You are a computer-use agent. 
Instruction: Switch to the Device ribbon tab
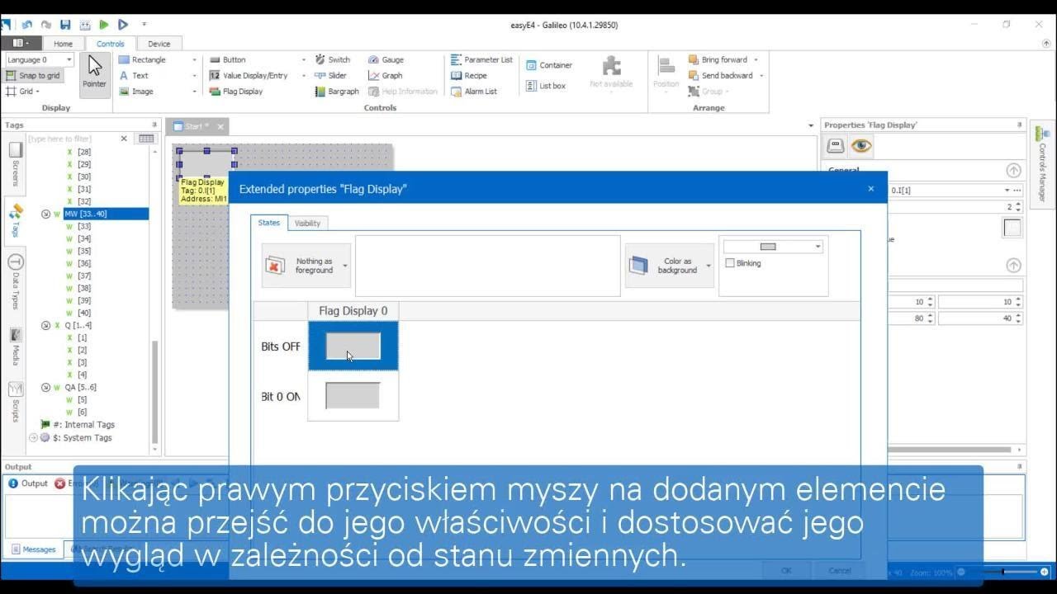coord(159,44)
